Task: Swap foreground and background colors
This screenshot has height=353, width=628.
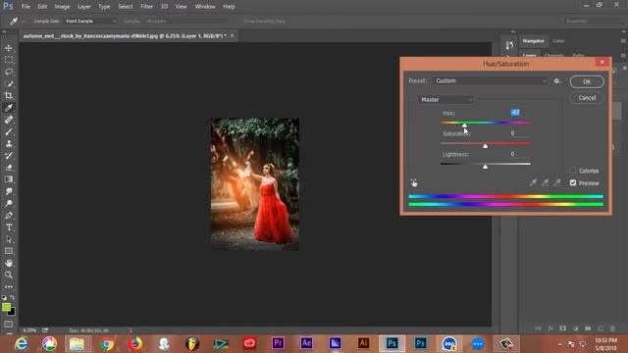Action: [x=13, y=298]
